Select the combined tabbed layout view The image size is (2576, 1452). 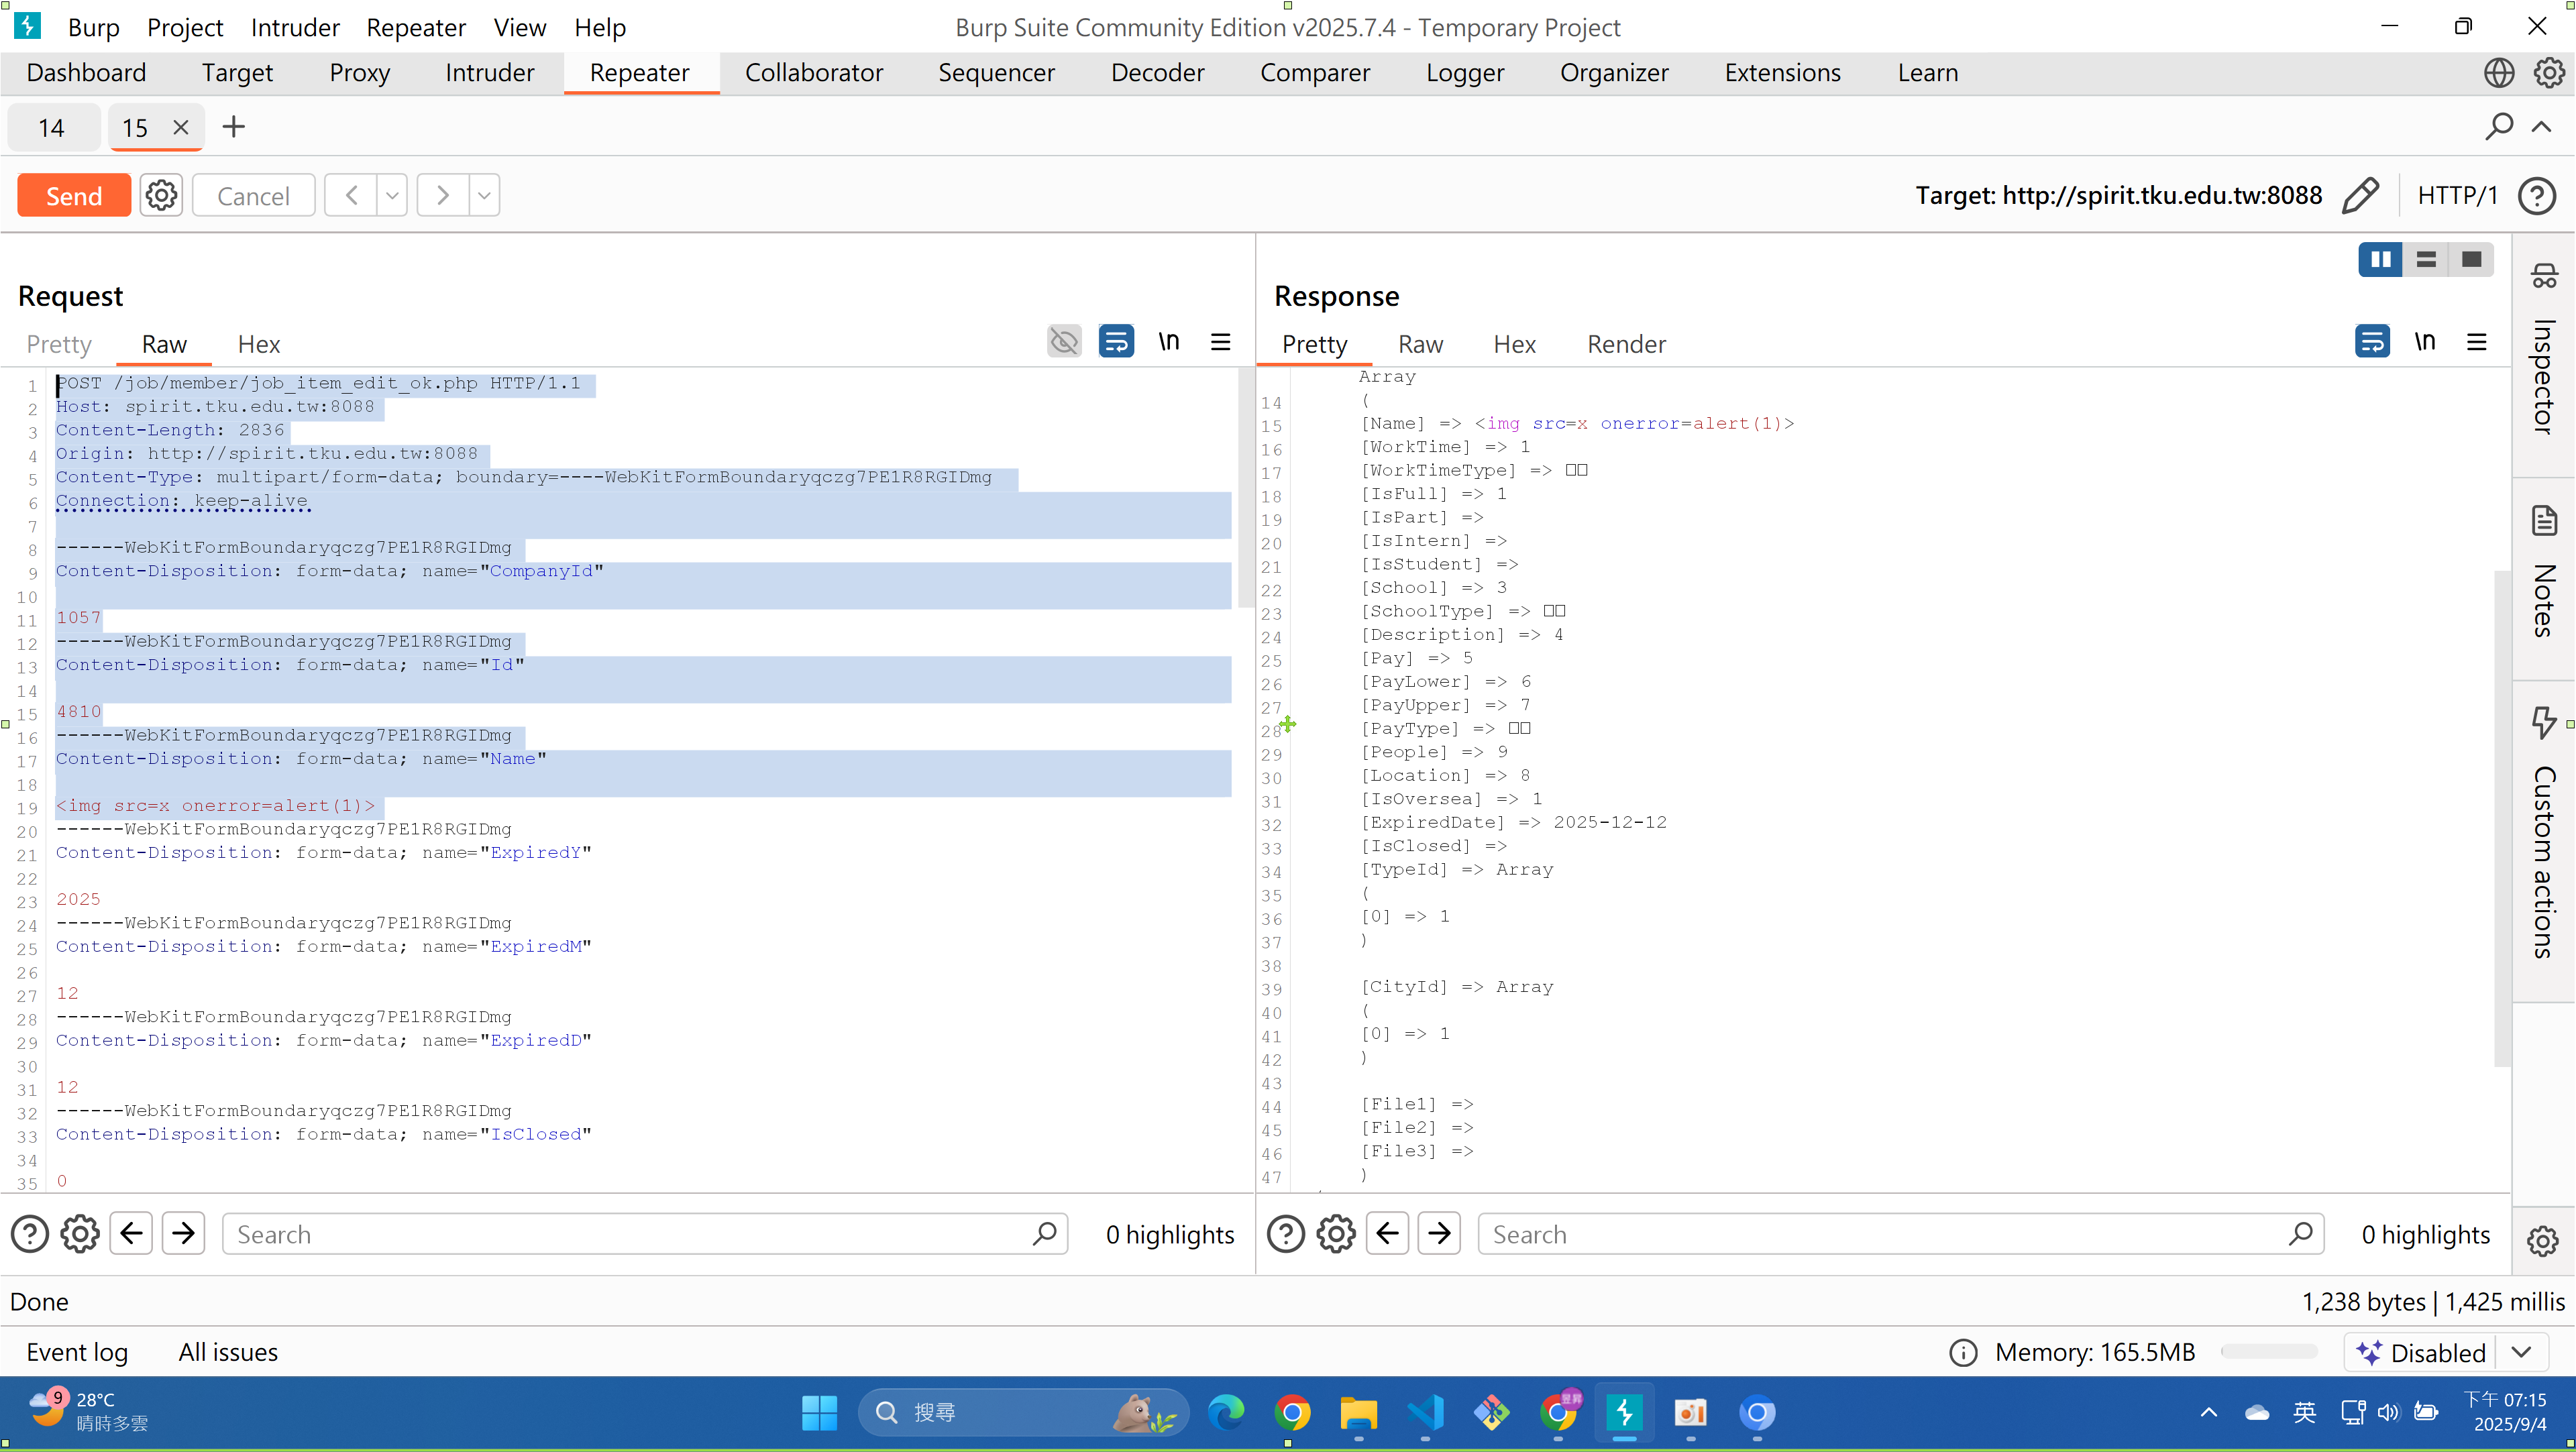[x=2471, y=259]
